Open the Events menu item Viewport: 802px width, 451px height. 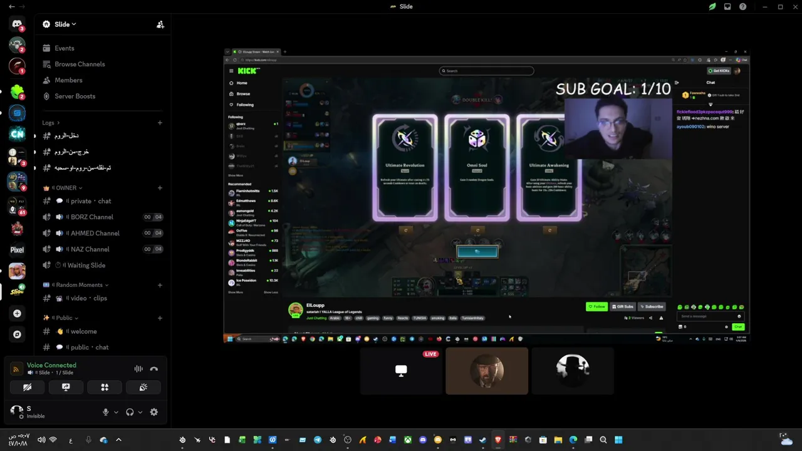[x=102, y=48]
